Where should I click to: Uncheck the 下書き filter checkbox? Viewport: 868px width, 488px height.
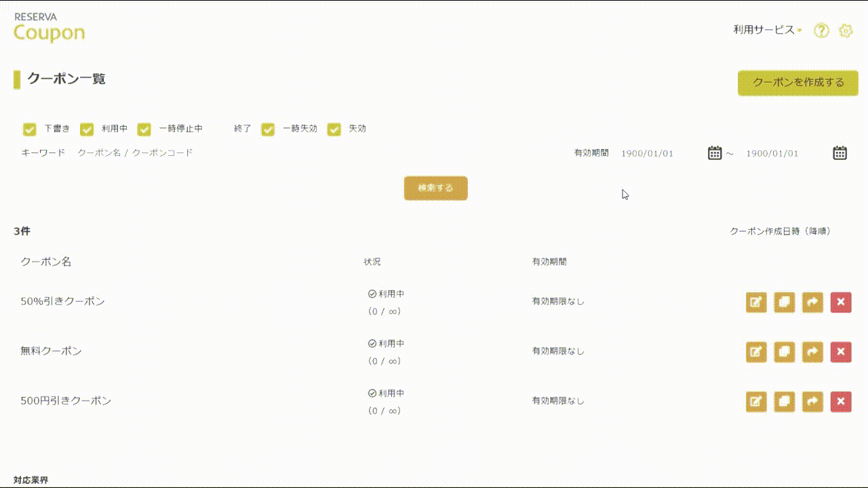pyautogui.click(x=29, y=129)
